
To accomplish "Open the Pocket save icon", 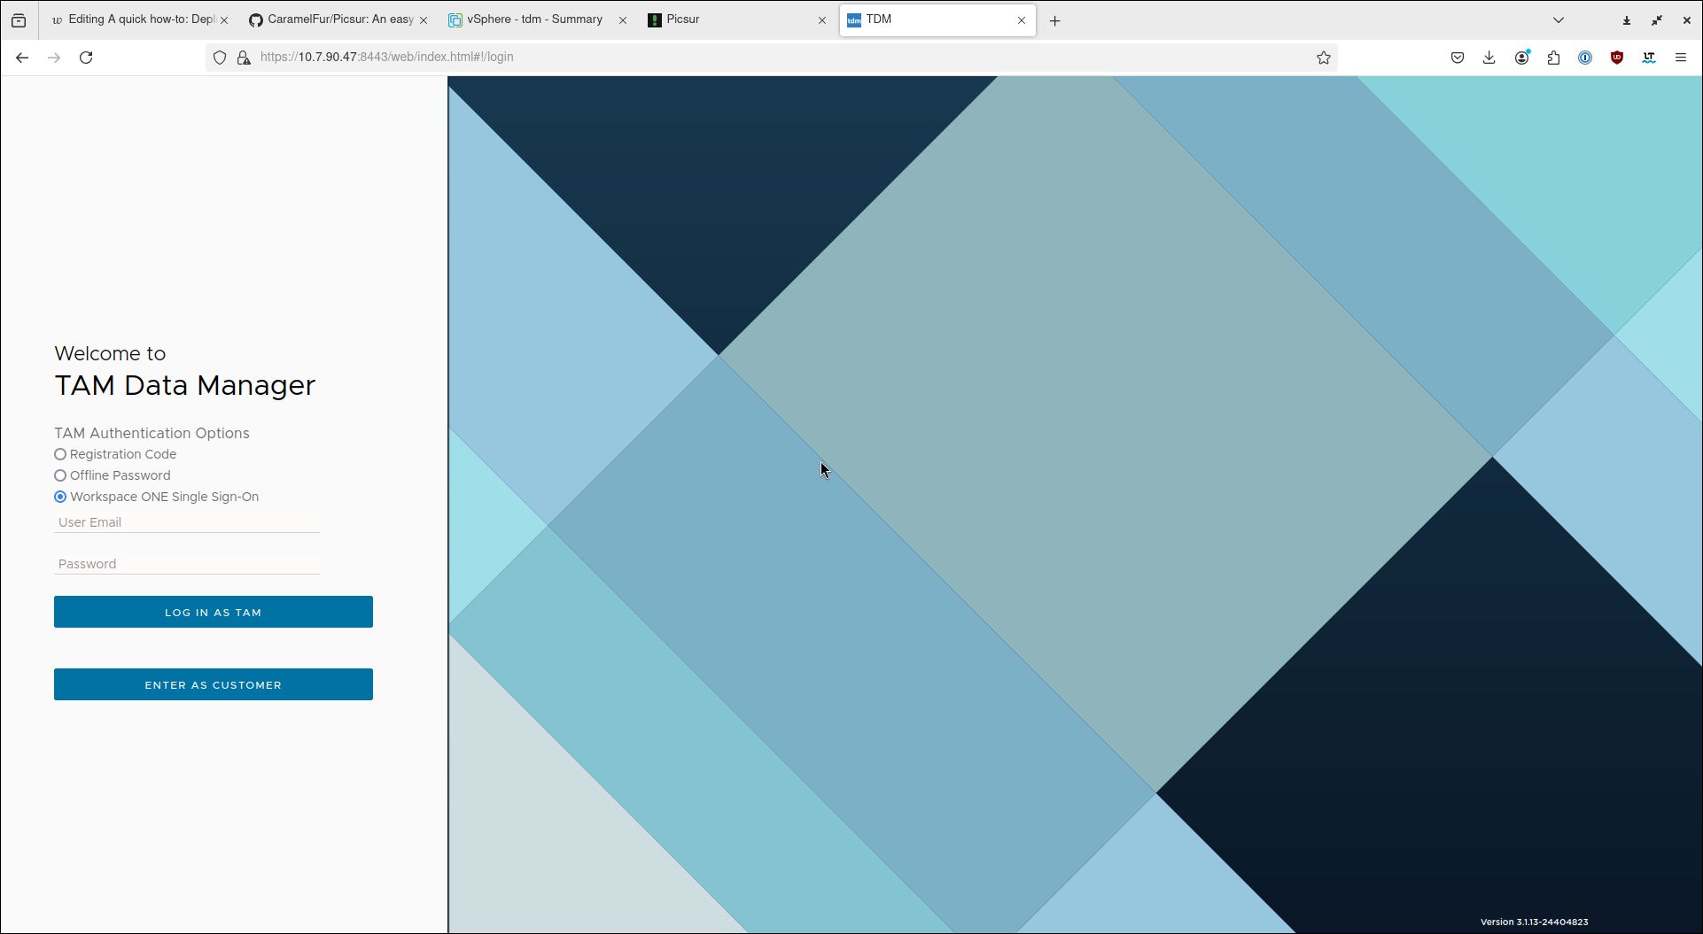I will (x=1458, y=58).
